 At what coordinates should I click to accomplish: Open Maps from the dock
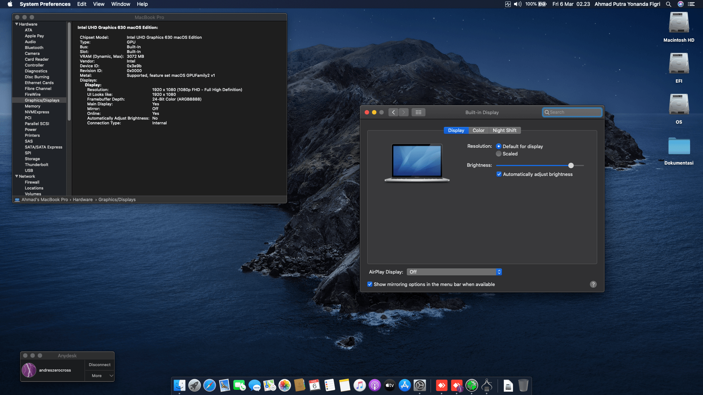269,385
